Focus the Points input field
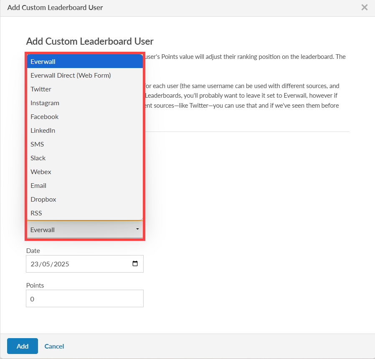 click(85, 298)
